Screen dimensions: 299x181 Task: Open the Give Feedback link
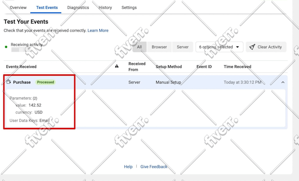tap(154, 167)
